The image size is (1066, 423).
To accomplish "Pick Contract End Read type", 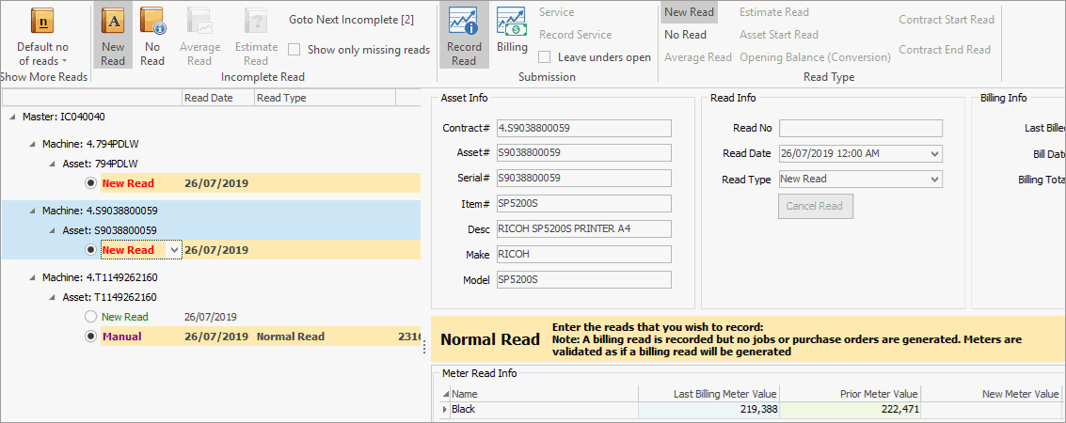I will [x=945, y=50].
